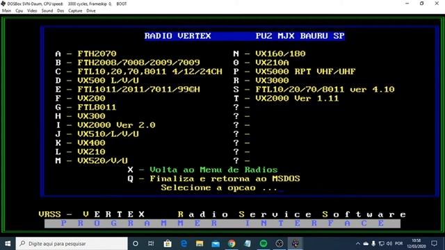
Task: Open the Cpu menu
Action: pyautogui.click(x=19, y=11)
